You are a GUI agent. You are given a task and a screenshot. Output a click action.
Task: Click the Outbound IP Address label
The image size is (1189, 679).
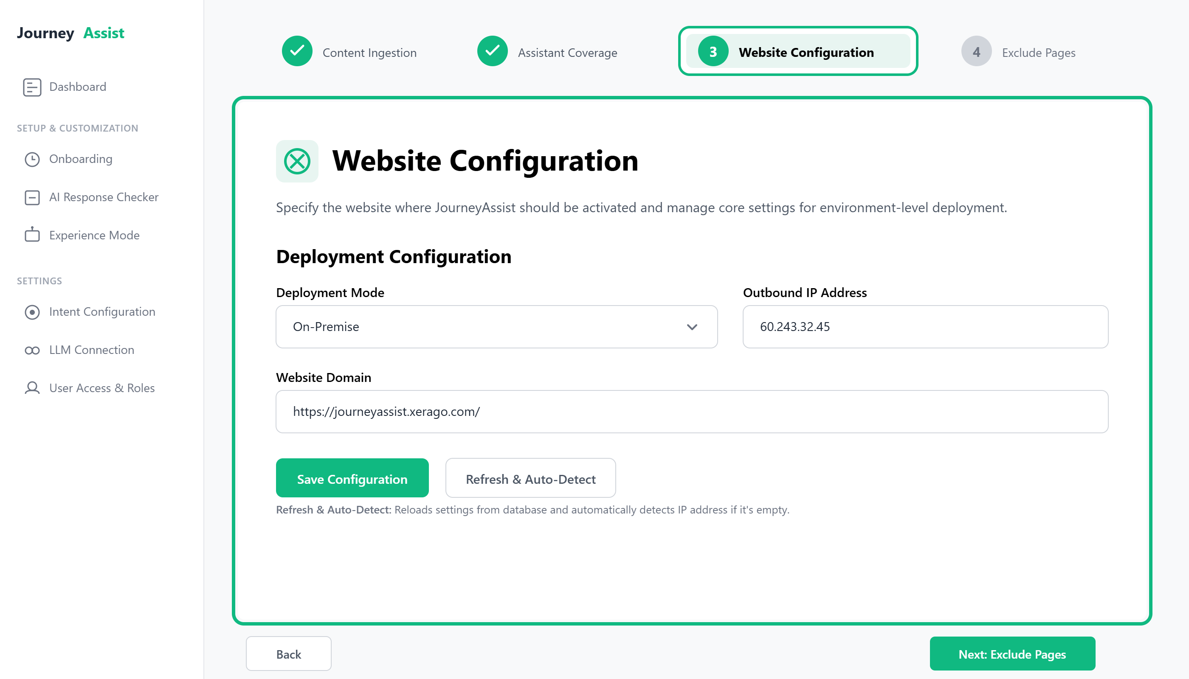point(805,292)
